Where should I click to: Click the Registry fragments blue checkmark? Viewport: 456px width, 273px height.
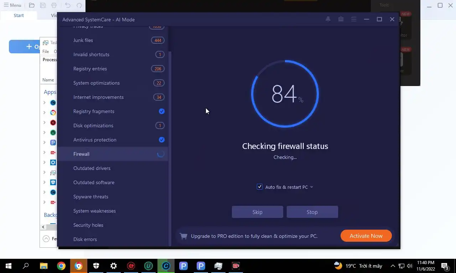pos(162,111)
